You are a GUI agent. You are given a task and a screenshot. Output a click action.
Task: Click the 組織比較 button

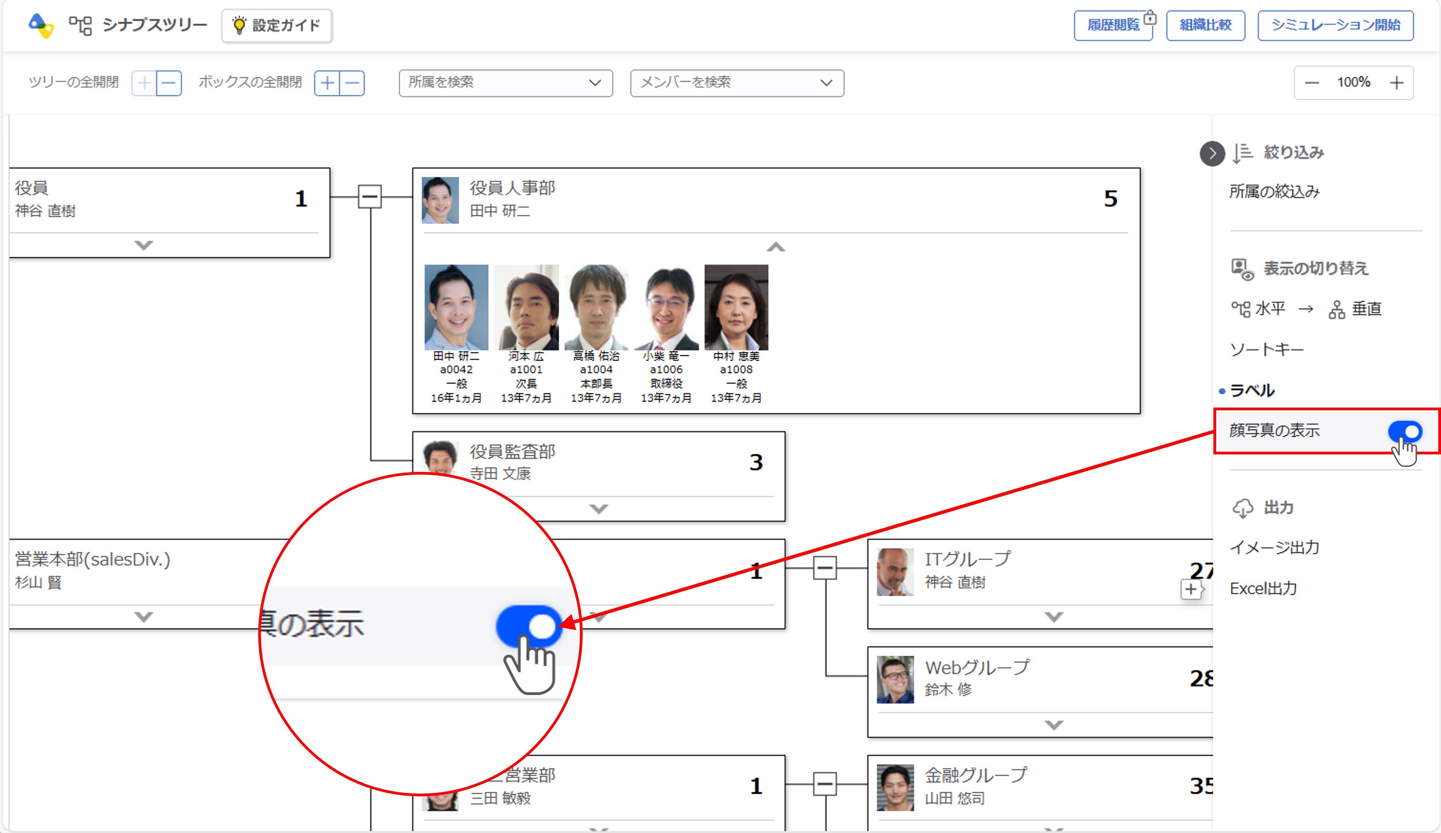pyautogui.click(x=1205, y=25)
